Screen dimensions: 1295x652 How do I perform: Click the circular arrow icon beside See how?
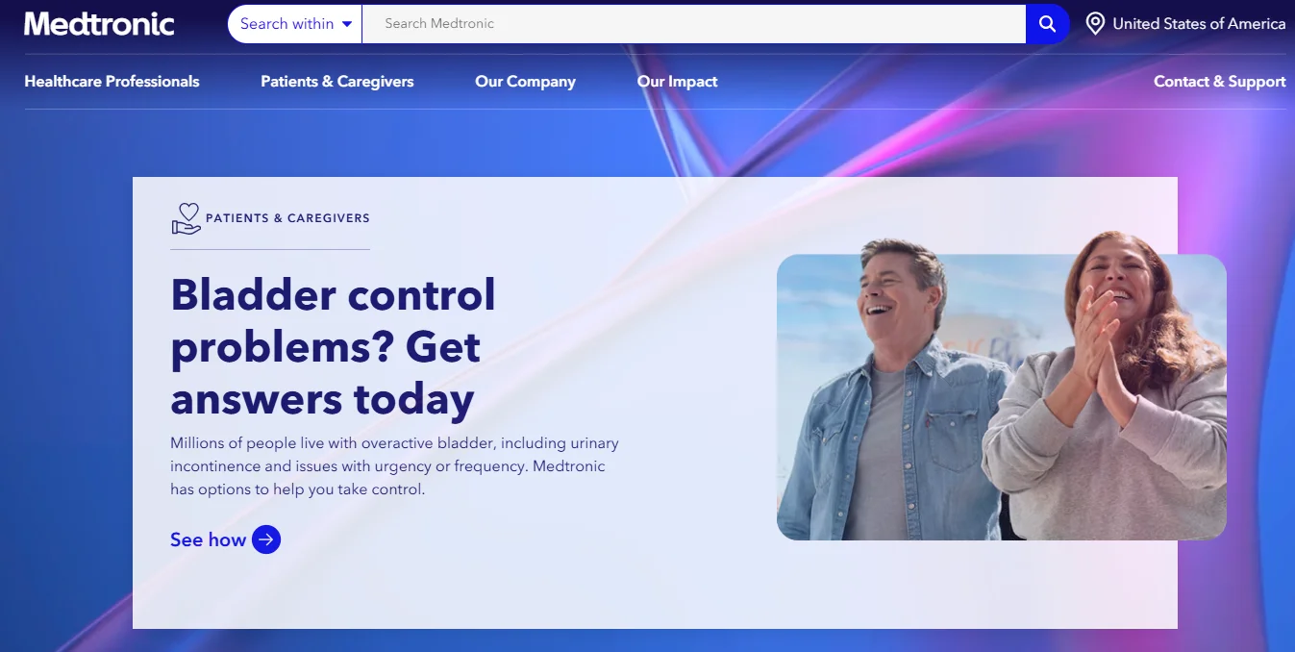[x=266, y=539]
